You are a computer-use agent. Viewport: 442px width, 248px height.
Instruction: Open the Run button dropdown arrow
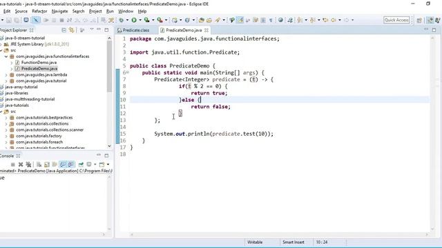pyautogui.click(x=140, y=20)
